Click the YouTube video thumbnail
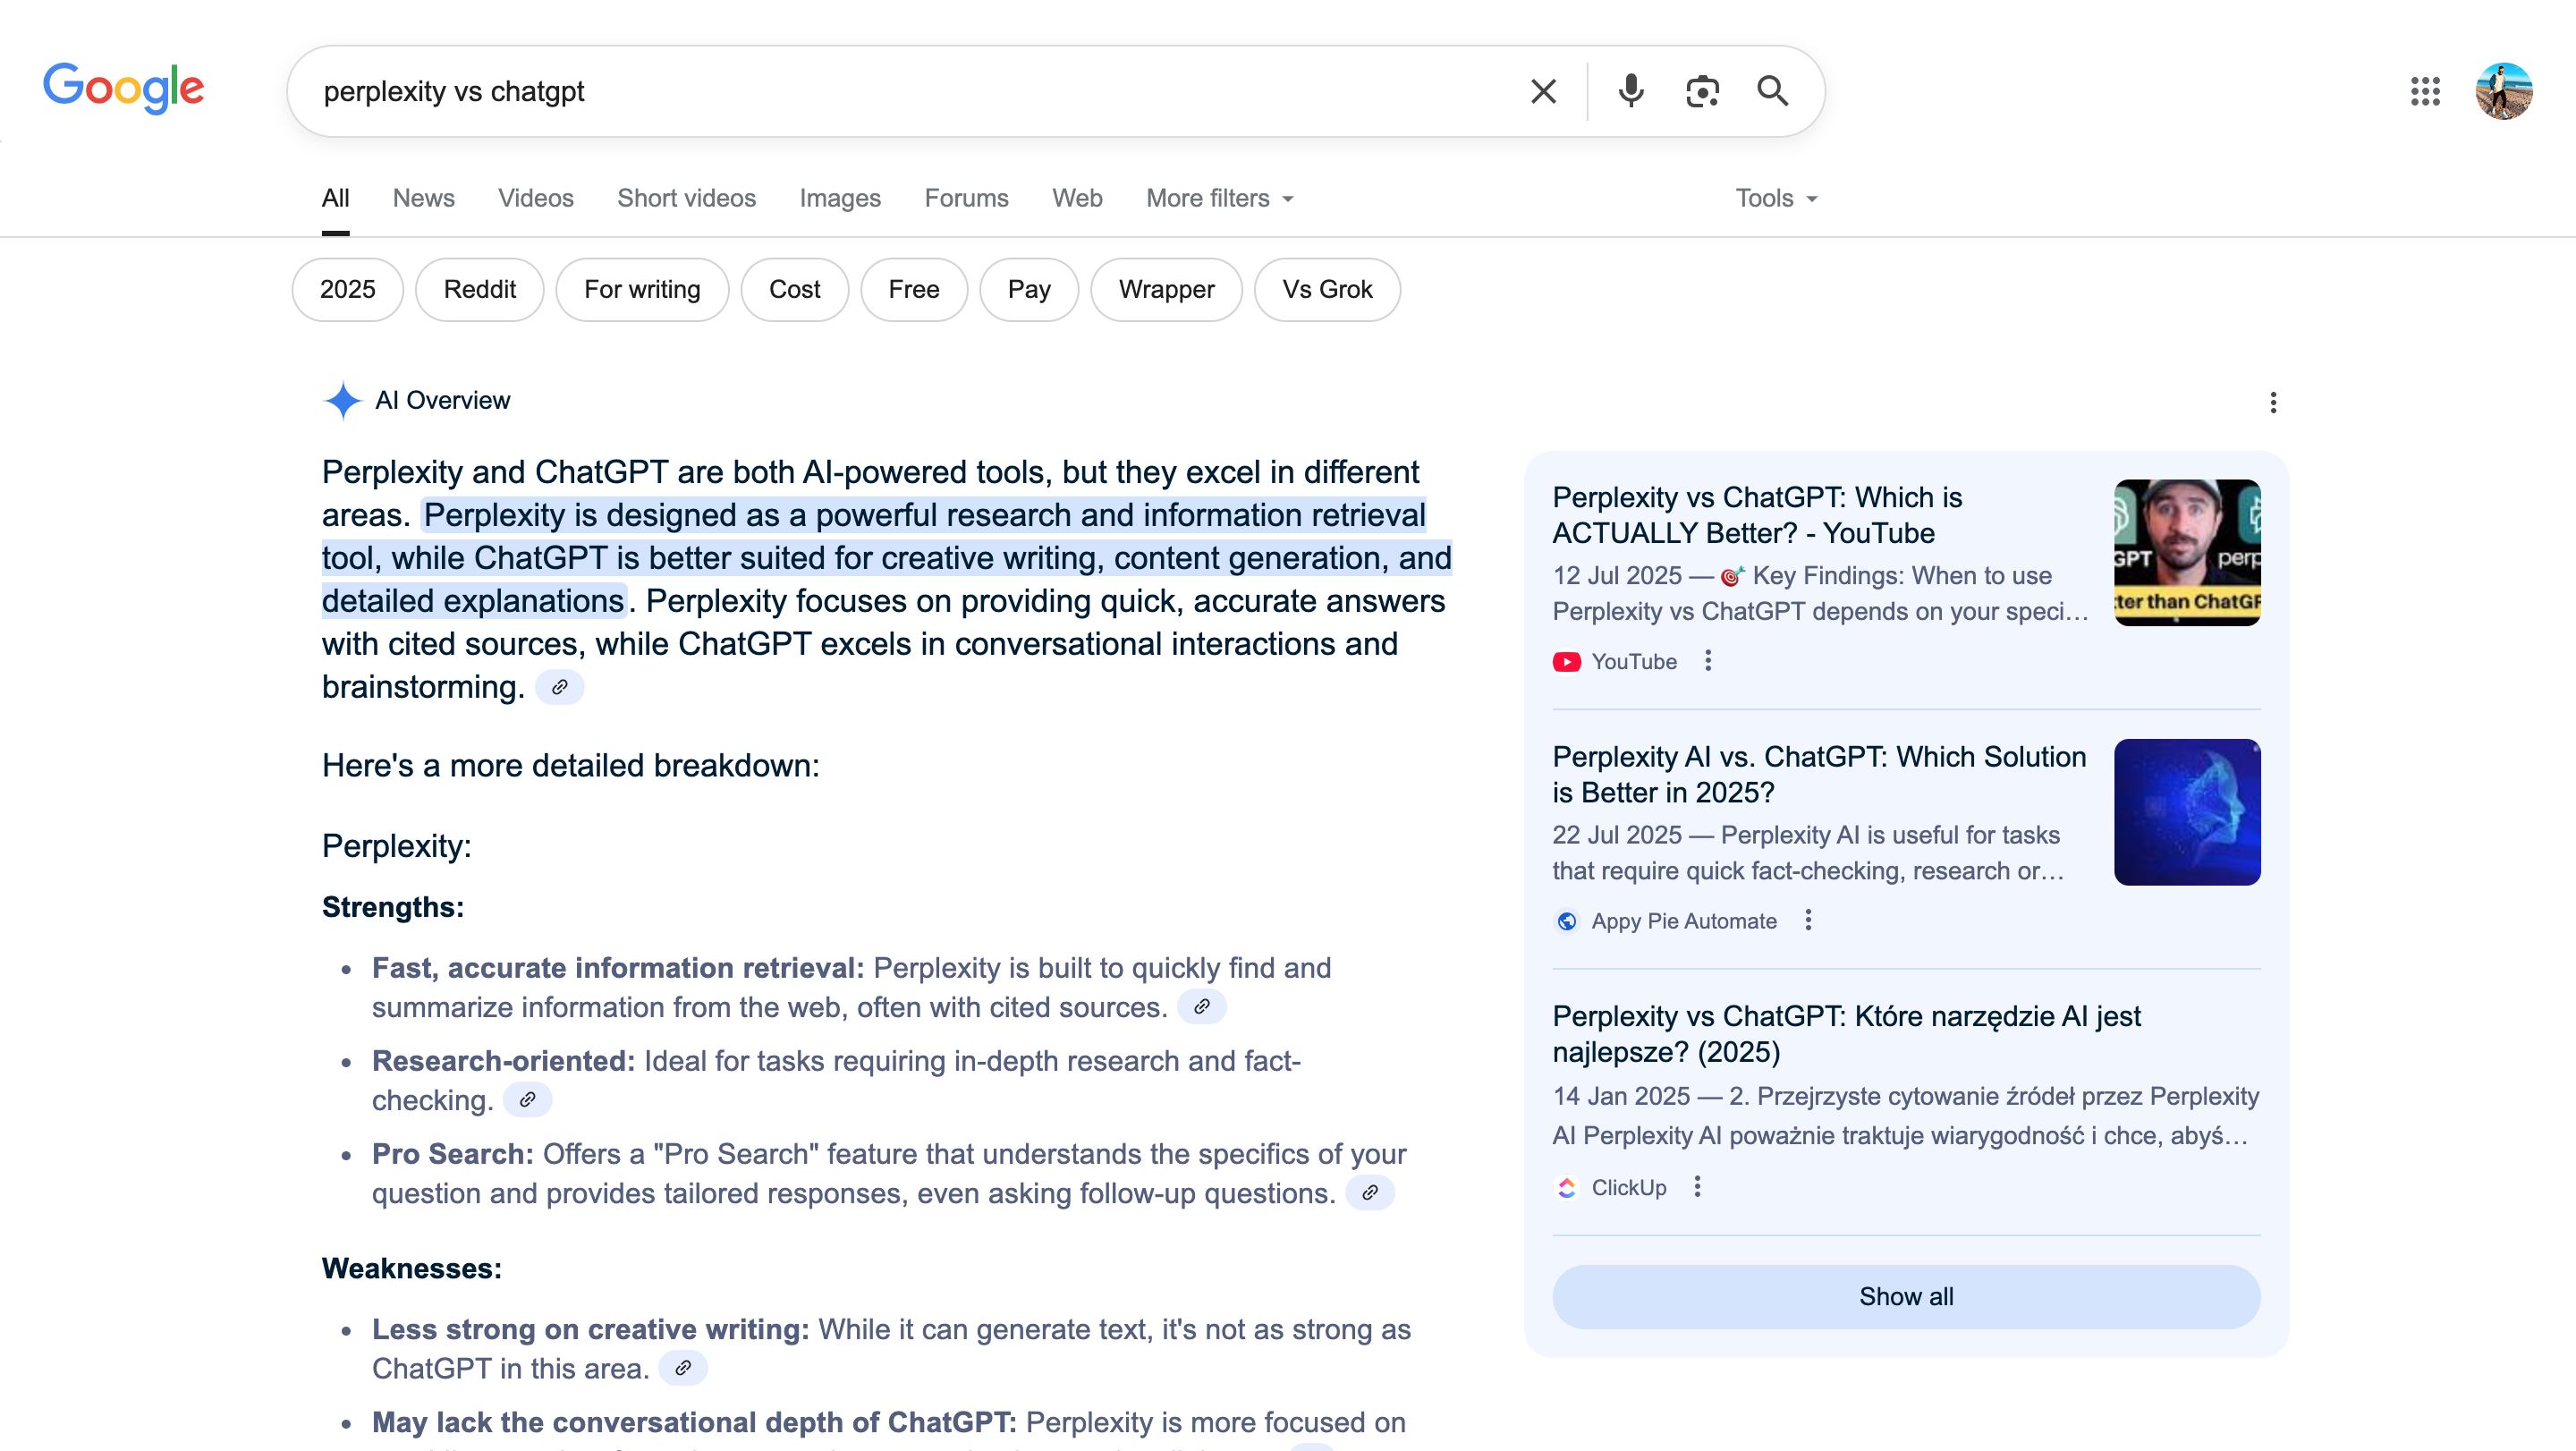The width and height of the screenshot is (2576, 1451). coord(2187,553)
